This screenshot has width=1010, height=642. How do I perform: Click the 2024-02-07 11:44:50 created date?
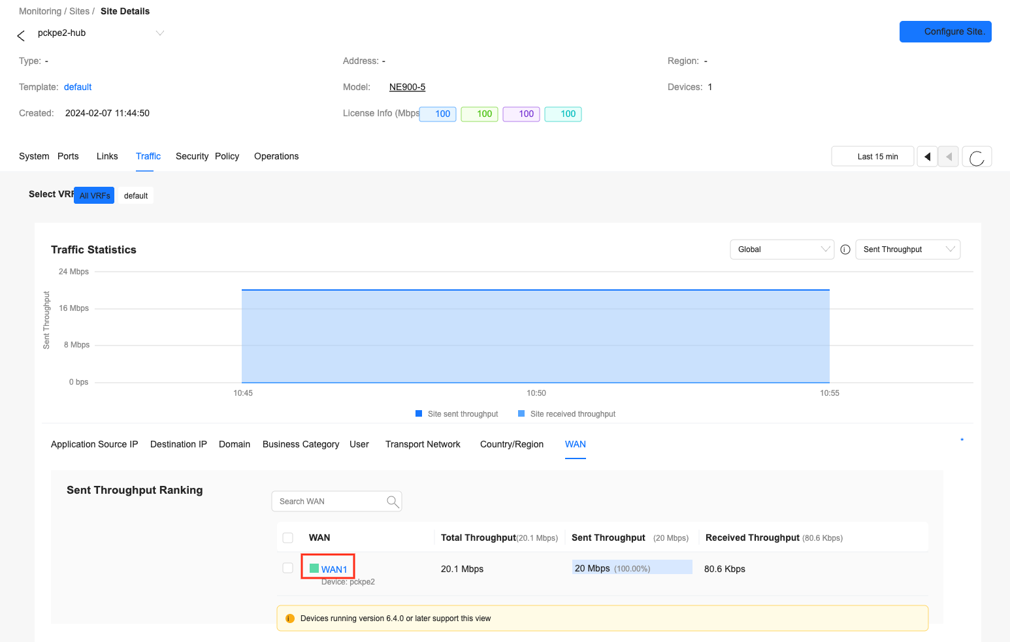point(107,113)
